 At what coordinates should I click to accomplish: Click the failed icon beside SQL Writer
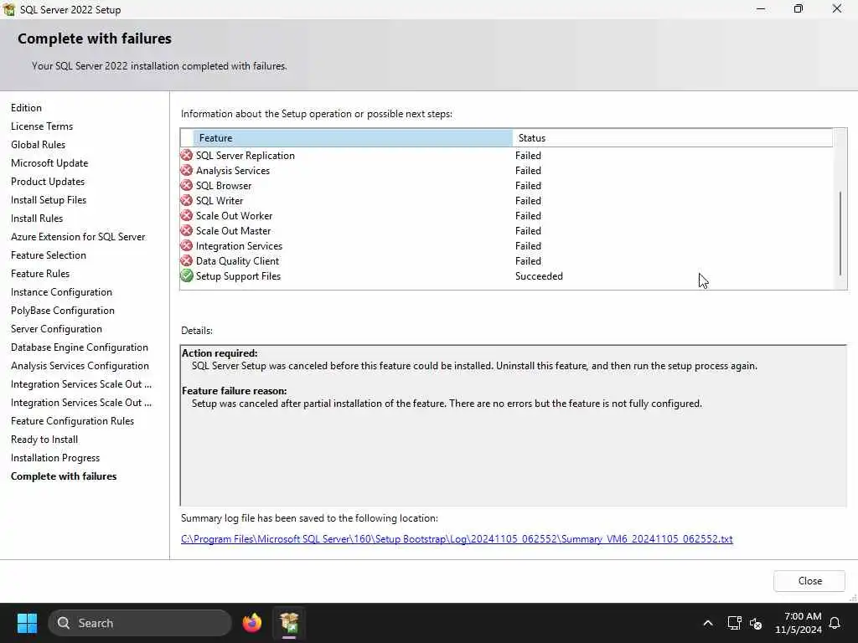tap(187, 201)
